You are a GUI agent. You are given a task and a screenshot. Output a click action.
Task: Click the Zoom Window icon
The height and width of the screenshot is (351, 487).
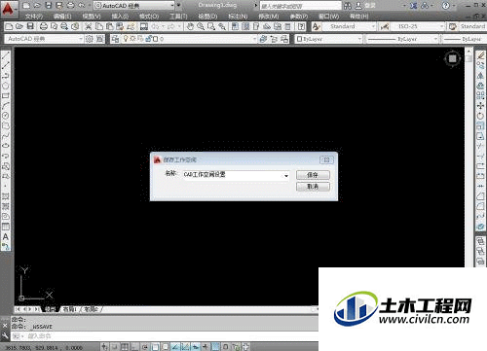click(211, 26)
